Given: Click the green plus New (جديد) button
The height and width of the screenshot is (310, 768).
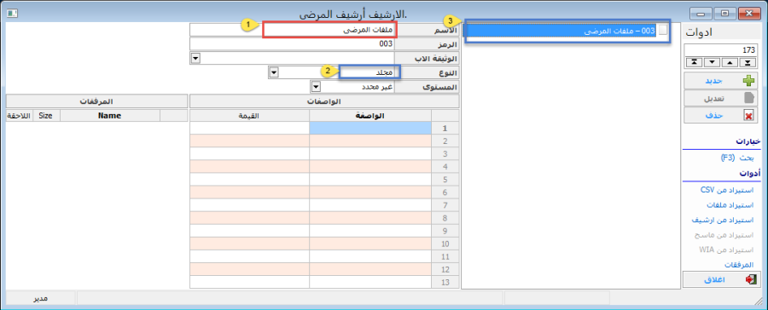Looking at the screenshot, I should tap(721, 80).
